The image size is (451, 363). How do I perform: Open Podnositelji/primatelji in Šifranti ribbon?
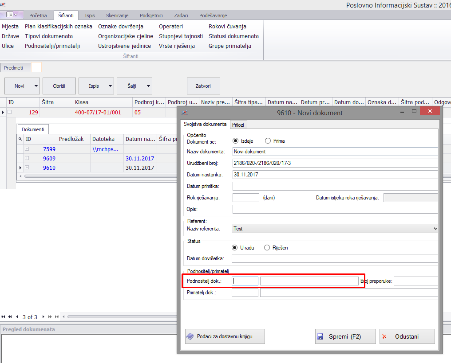point(52,46)
